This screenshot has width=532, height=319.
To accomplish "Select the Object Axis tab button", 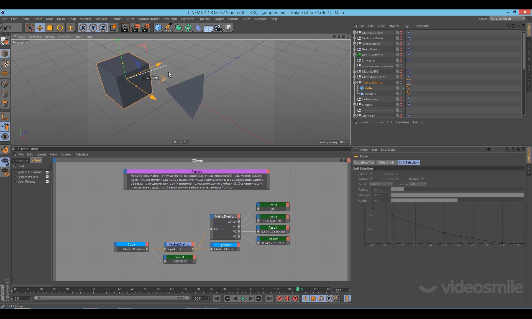I will click(386, 162).
